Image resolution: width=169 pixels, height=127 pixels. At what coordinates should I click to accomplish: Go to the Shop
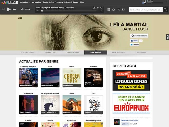82,2
